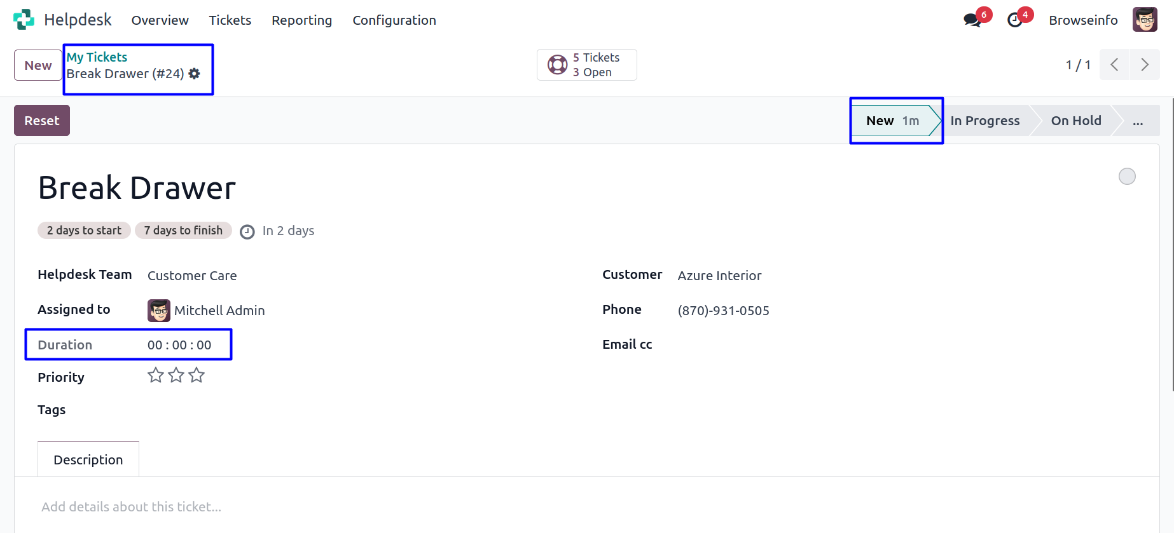This screenshot has width=1174, height=533.
Task: Follow the My Tickets breadcrumb link
Action: tap(97, 57)
